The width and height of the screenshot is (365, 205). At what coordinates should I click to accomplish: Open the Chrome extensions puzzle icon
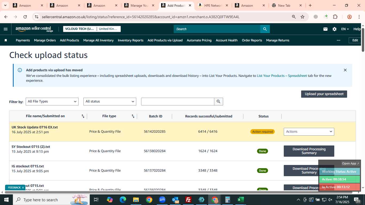[335, 17]
